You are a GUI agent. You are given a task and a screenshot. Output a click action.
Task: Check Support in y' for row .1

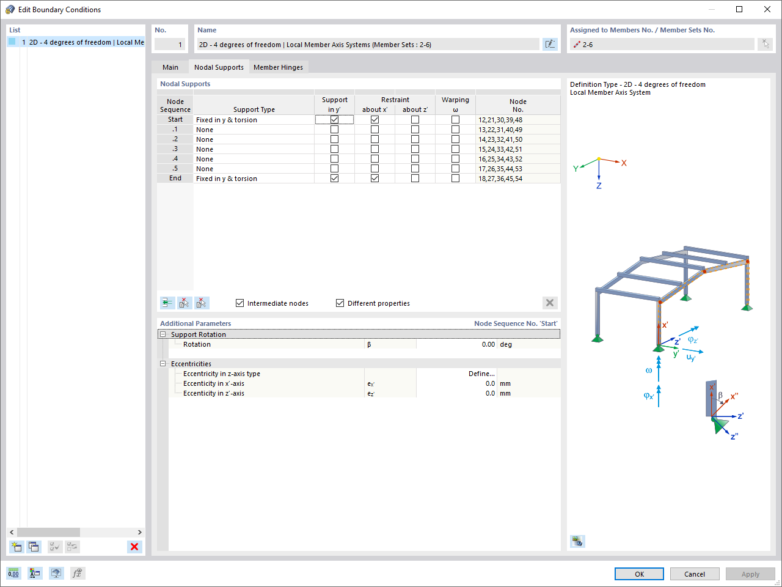tap(334, 130)
